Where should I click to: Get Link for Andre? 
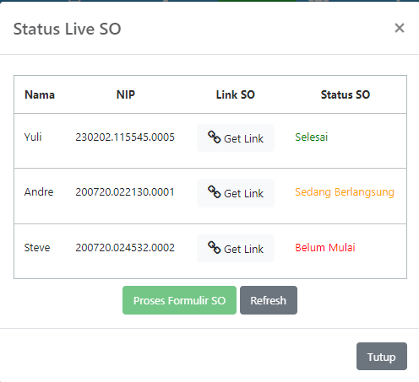tap(236, 193)
